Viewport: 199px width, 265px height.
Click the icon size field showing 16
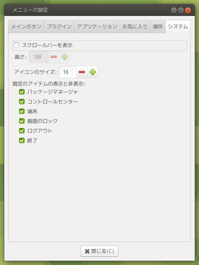point(68,72)
